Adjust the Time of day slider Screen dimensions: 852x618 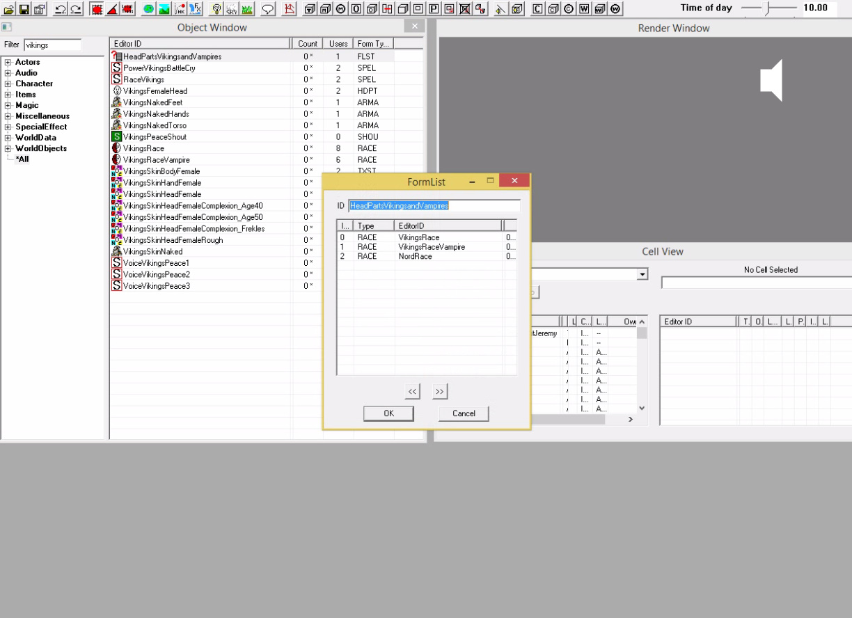[768, 8]
